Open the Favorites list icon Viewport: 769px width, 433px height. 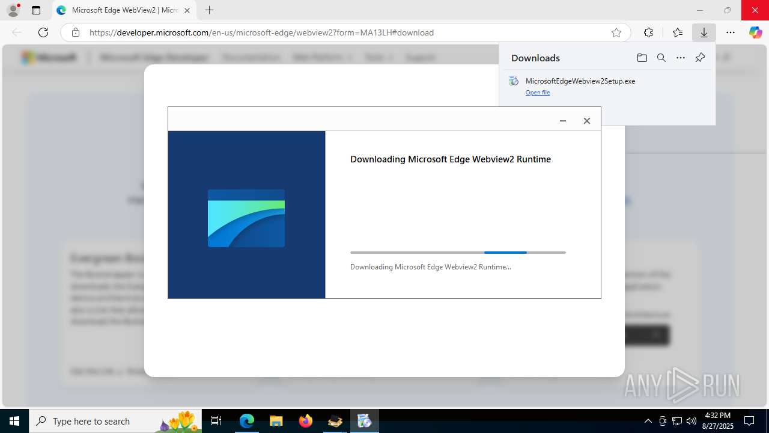point(678,32)
